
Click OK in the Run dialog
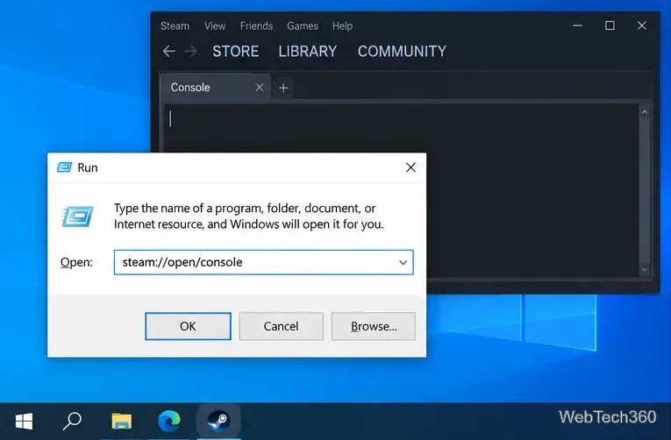[x=188, y=326]
